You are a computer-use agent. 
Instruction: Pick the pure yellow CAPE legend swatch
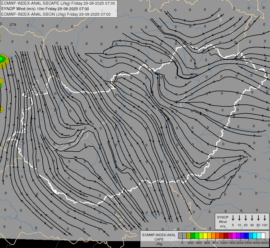205,236
